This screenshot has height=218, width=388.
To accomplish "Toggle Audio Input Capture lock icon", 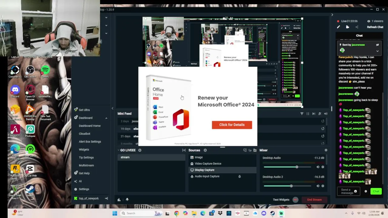I will (239, 176).
